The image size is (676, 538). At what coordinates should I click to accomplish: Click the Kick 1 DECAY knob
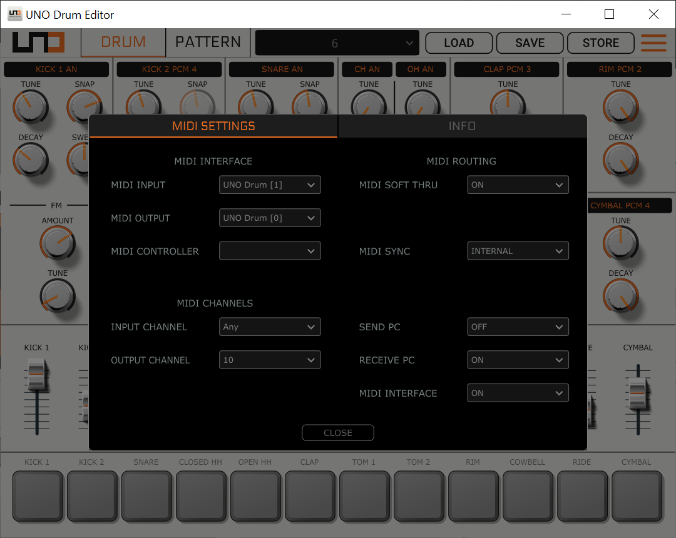coord(31,160)
